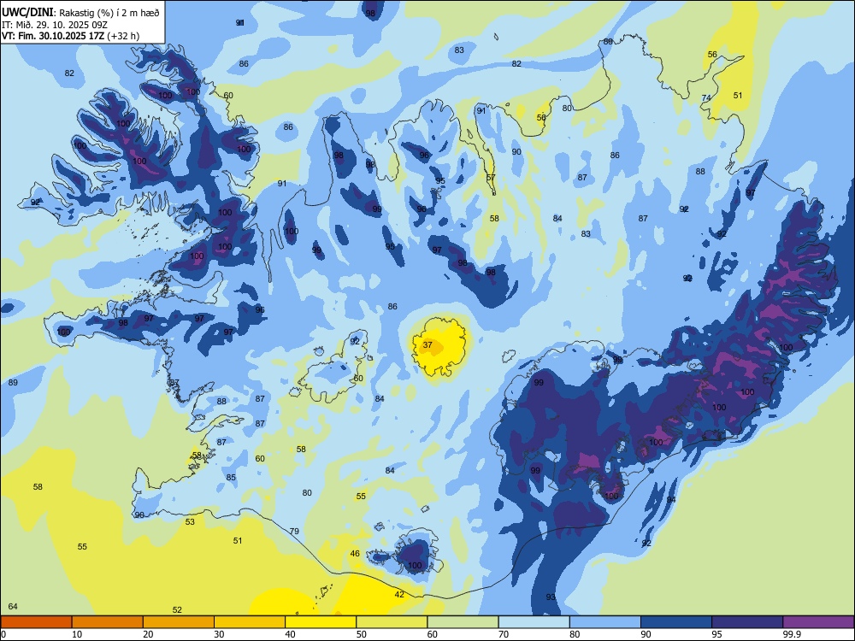855x641 pixels.
Task: Click the 64 value in the bottom-left corner
Action: (x=13, y=606)
